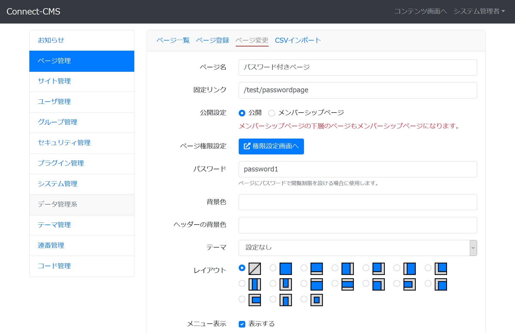Viewport: 515px width, 333px height.
Task: Go to 連番管理 in the sidebar
Action: click(x=82, y=246)
